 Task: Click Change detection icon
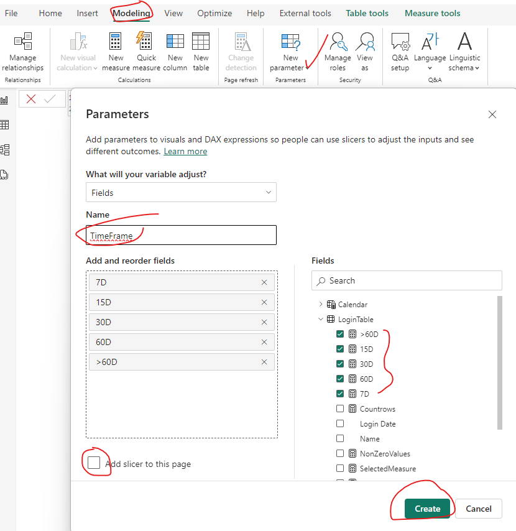pos(242,41)
